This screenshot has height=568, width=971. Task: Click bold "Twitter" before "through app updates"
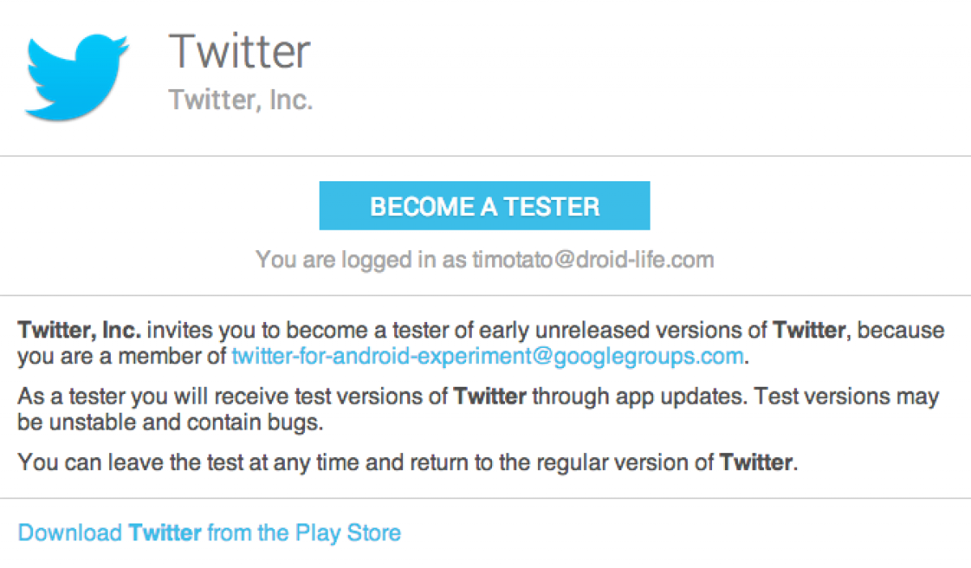pos(490,397)
